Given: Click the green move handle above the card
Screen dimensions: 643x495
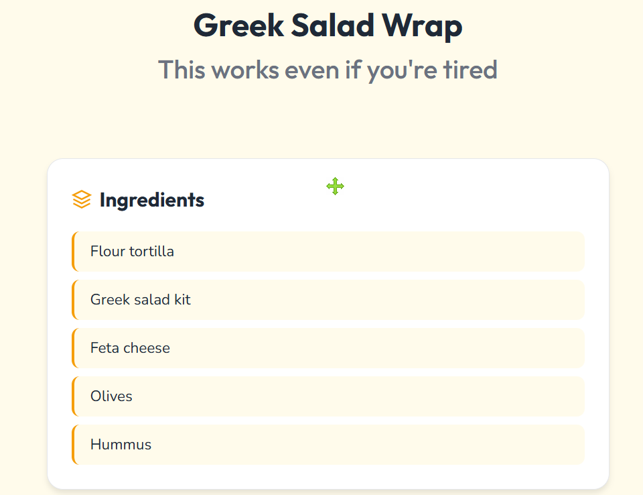Looking at the screenshot, I should [335, 186].
